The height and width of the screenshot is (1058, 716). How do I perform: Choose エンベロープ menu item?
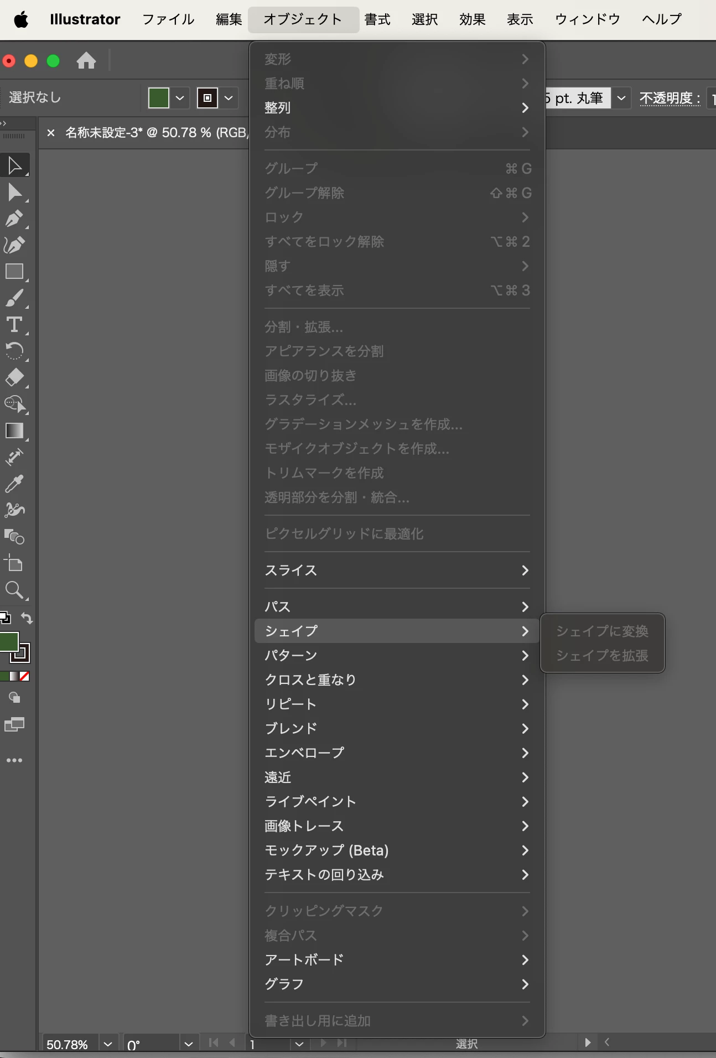coord(397,753)
